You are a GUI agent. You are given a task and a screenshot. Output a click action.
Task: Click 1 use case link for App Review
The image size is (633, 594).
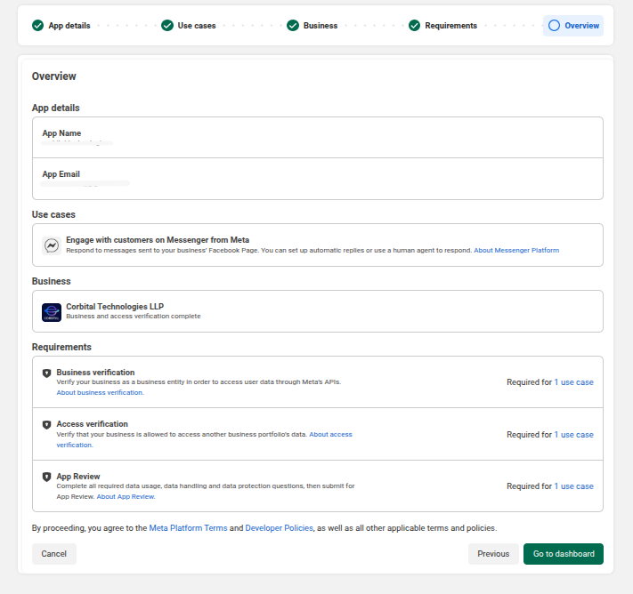pos(573,486)
